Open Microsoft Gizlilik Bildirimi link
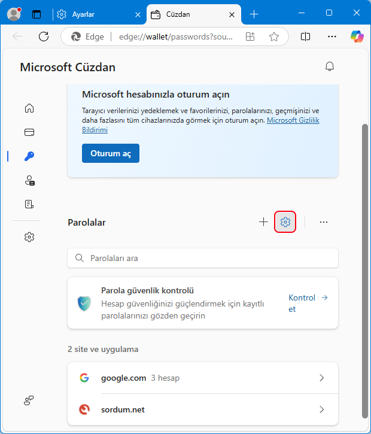This screenshot has height=434, width=371. pos(201,125)
